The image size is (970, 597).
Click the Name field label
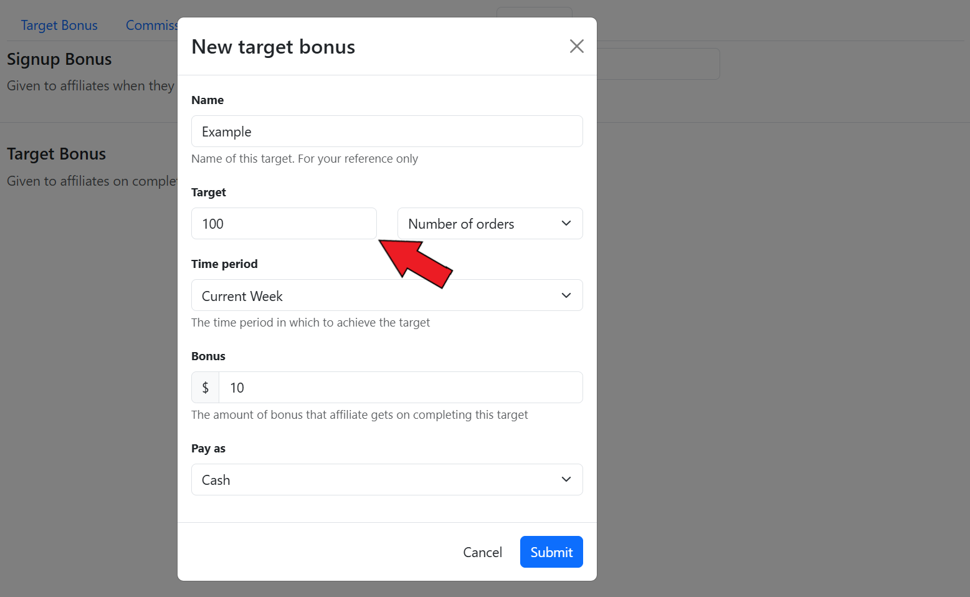point(207,100)
